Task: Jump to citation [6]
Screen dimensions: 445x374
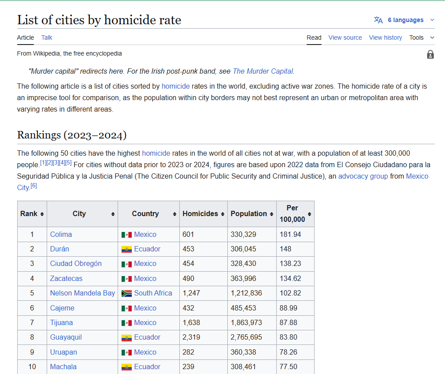Action: coord(34,186)
